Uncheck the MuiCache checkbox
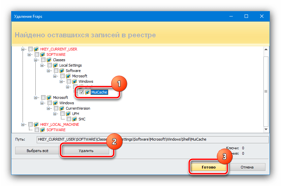This screenshot has width=281, height=186. tap(82, 92)
